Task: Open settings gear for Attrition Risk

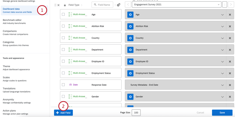Action: click(130, 26)
